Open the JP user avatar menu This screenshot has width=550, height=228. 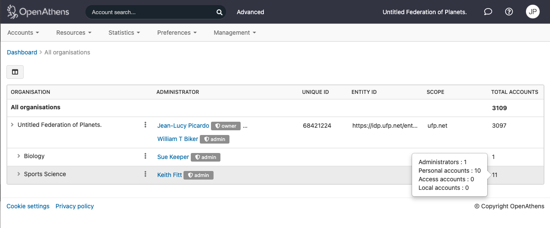533,12
